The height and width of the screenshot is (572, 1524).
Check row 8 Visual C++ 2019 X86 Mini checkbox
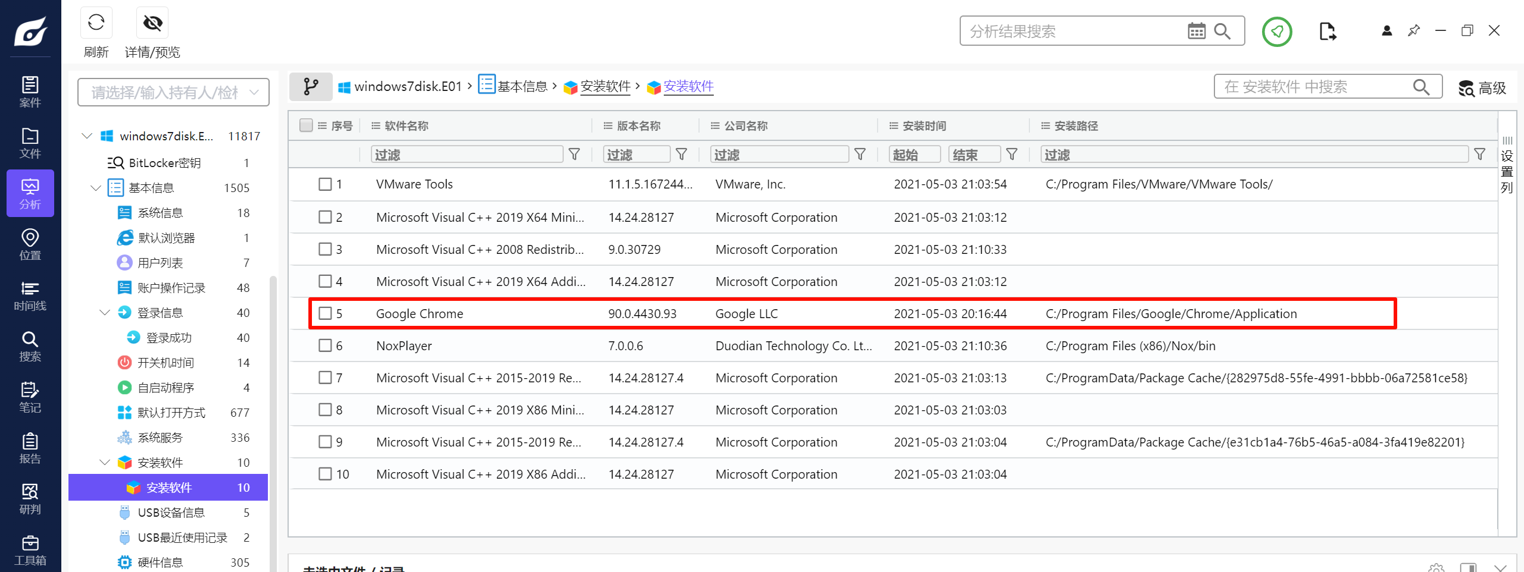click(x=325, y=410)
